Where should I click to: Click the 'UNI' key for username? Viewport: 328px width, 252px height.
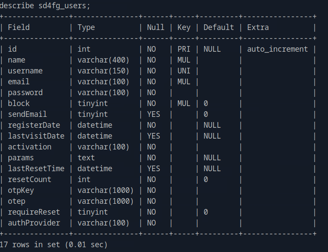(184, 71)
